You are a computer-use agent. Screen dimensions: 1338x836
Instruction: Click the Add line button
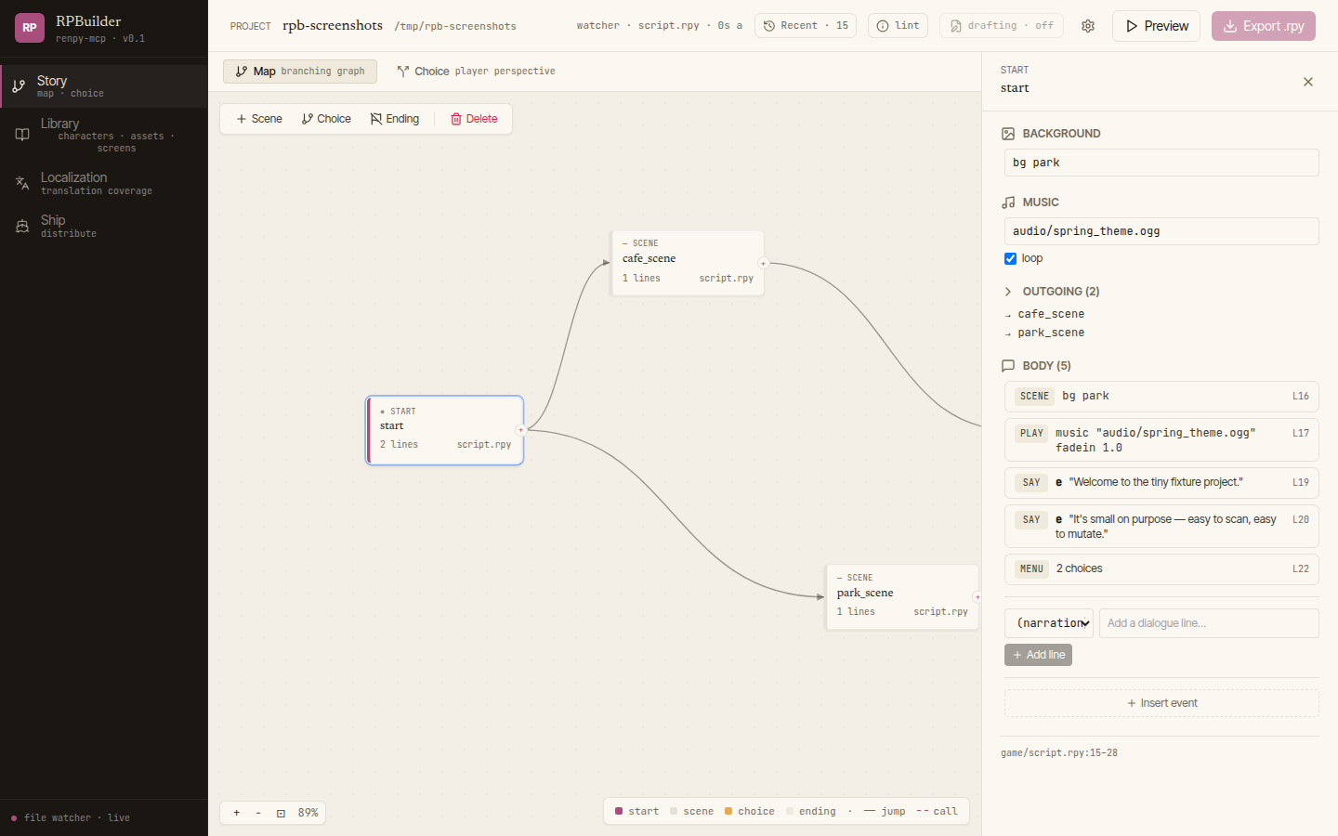[x=1038, y=655]
